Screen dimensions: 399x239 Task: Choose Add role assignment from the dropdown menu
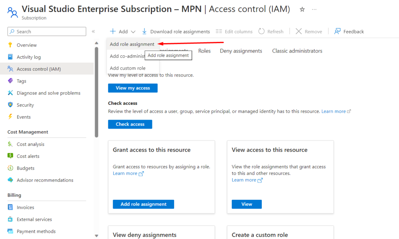[132, 44]
